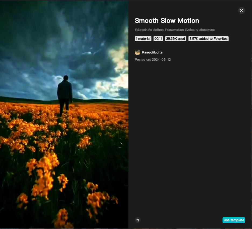Click the '00:11' duration badge
This screenshot has height=229, width=252.
(158, 39)
